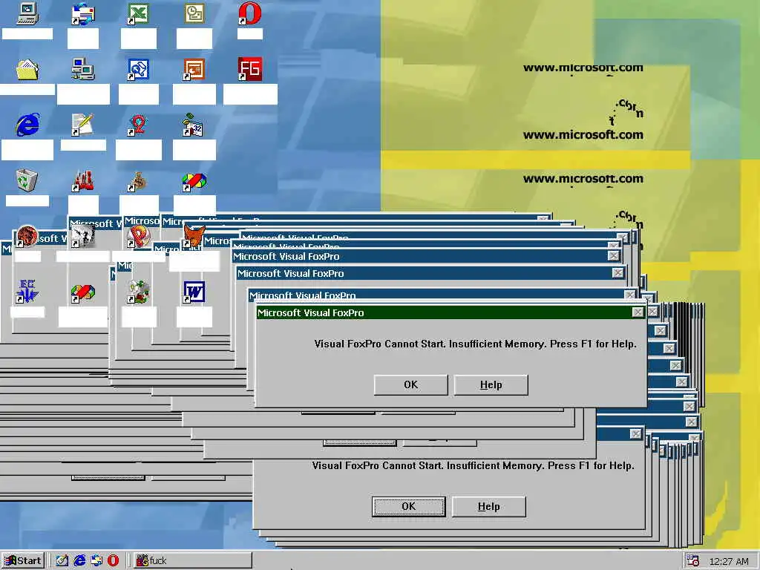Viewport: 760px width, 570px height.
Task: Open the Microsoft Outlook clock-and-envelope shortcut
Action: point(194,13)
